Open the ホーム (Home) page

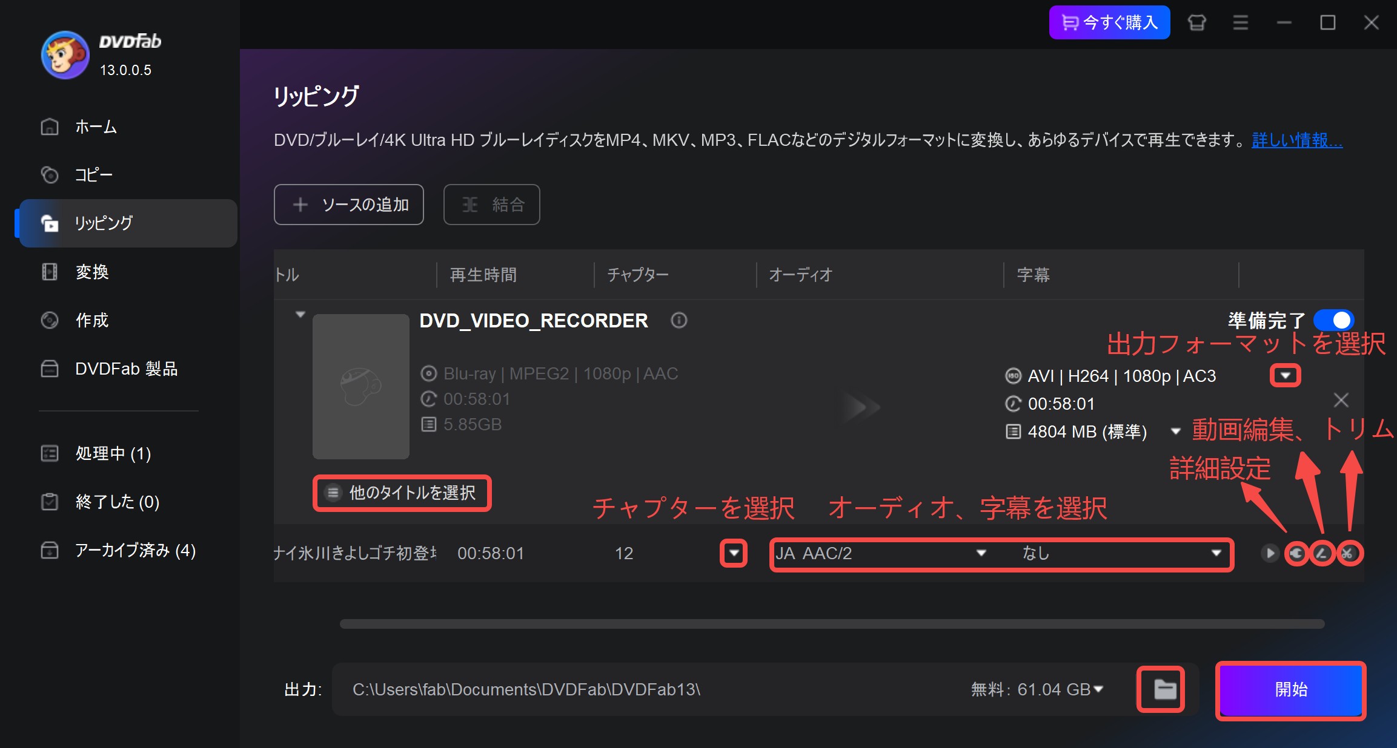tap(96, 126)
